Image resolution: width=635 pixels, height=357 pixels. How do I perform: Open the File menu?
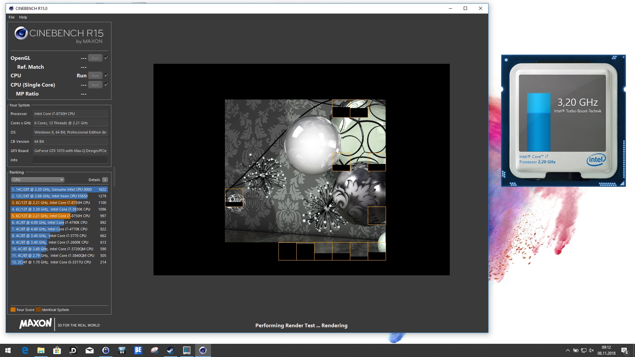tap(12, 17)
